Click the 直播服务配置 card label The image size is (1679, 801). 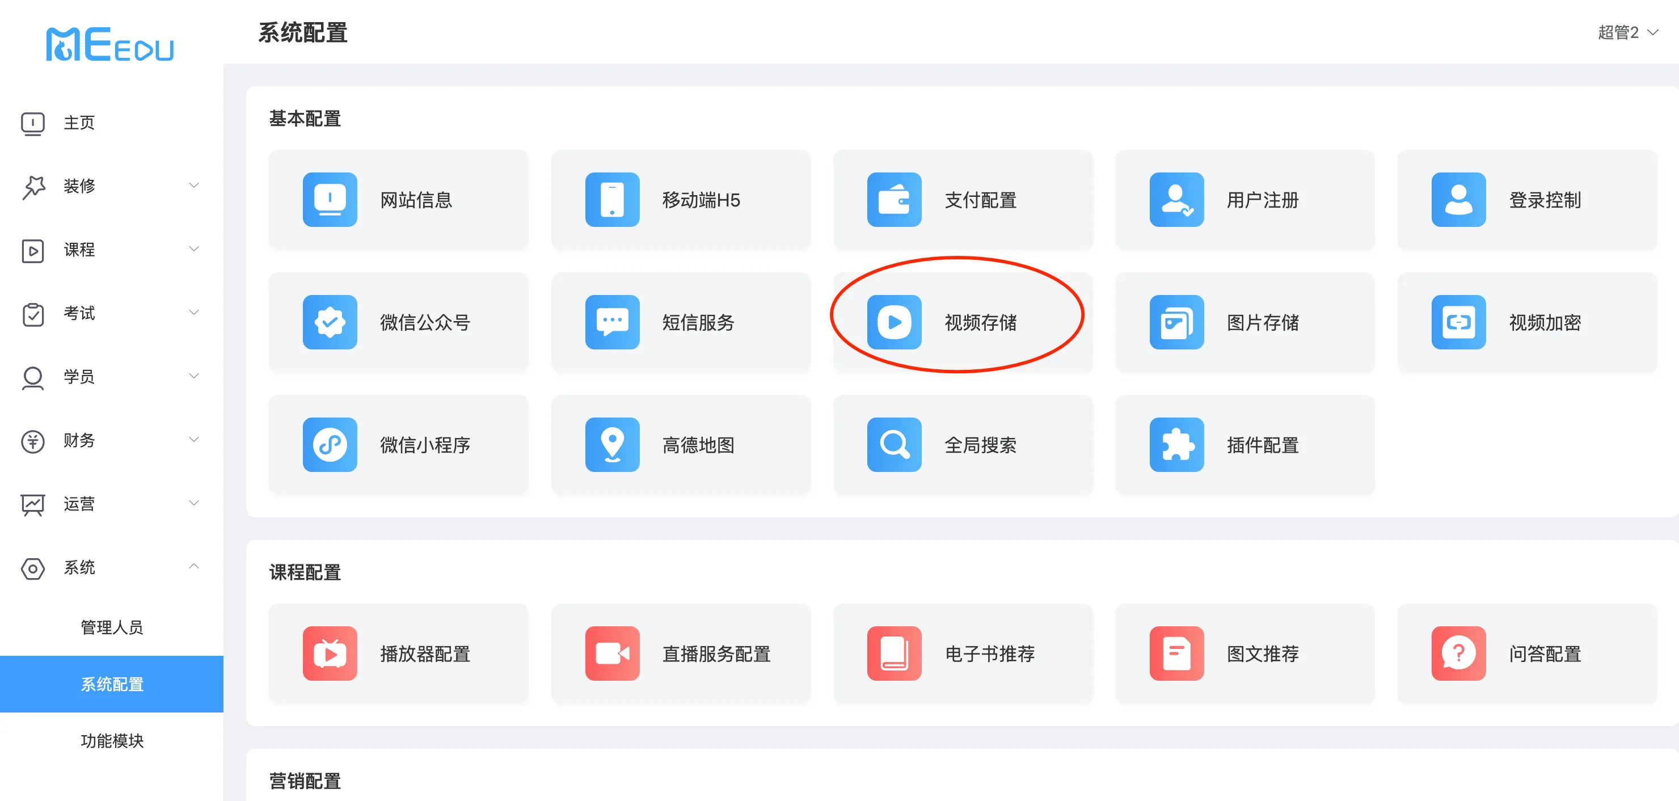coord(716,654)
